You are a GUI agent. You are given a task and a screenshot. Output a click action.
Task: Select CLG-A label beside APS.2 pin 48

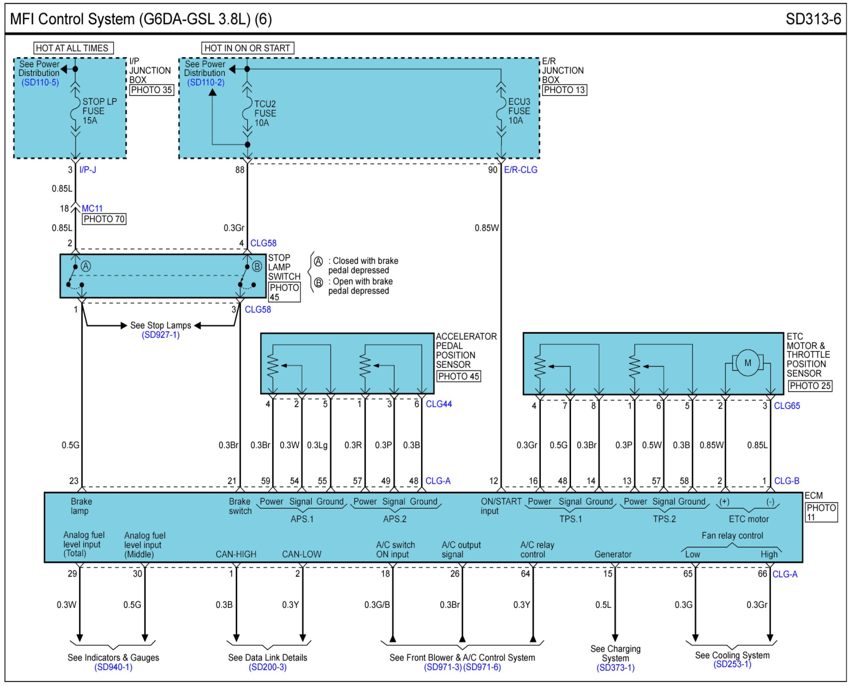(x=438, y=481)
